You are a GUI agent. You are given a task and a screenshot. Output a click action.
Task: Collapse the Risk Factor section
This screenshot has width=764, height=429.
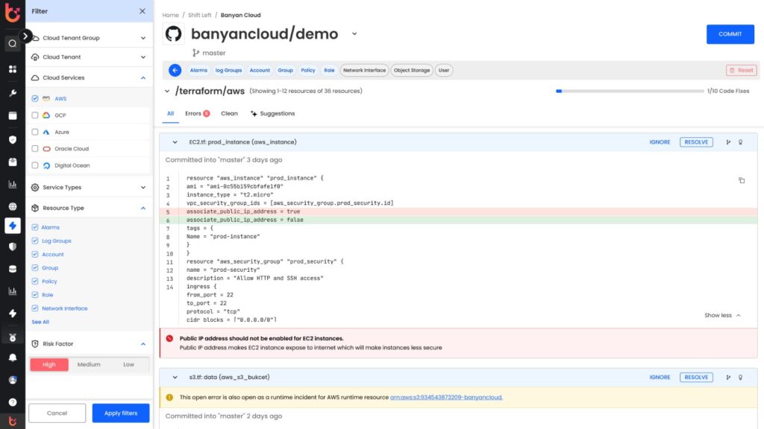click(x=143, y=344)
